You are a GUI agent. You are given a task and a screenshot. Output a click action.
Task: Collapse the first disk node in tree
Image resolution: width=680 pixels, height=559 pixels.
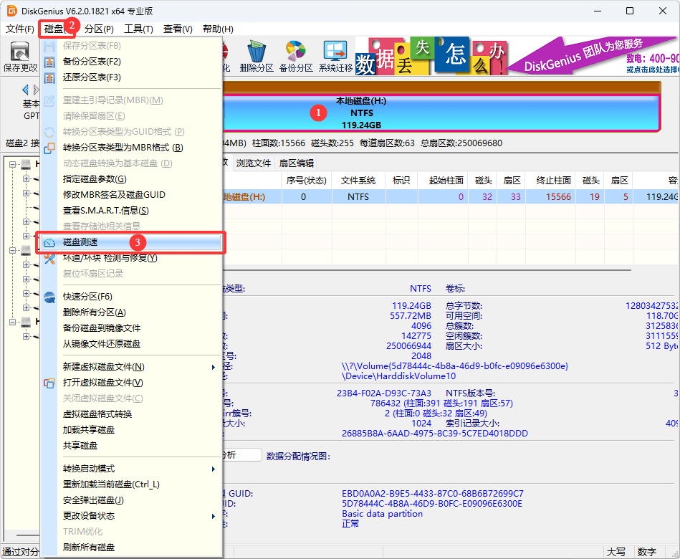[13, 164]
